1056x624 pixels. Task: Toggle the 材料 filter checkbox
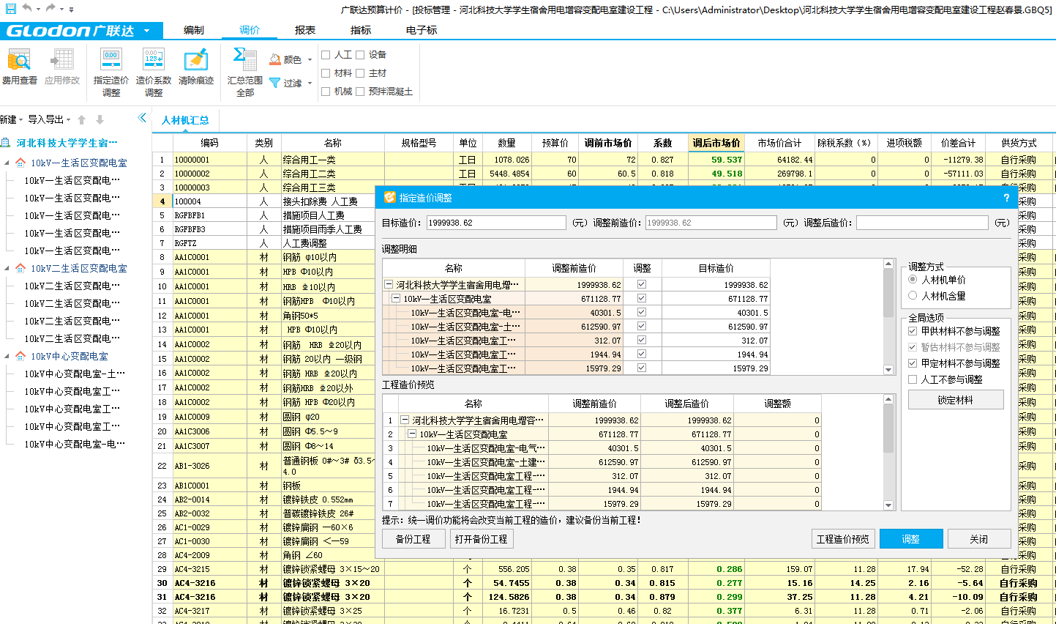(x=326, y=73)
